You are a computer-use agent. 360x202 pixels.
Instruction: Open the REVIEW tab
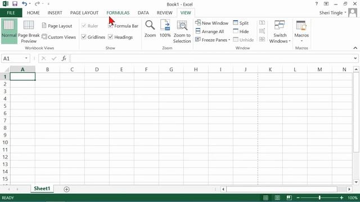[165, 13]
